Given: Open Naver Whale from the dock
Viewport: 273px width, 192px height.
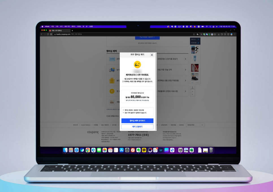Looking at the screenshot, I should (82, 150).
